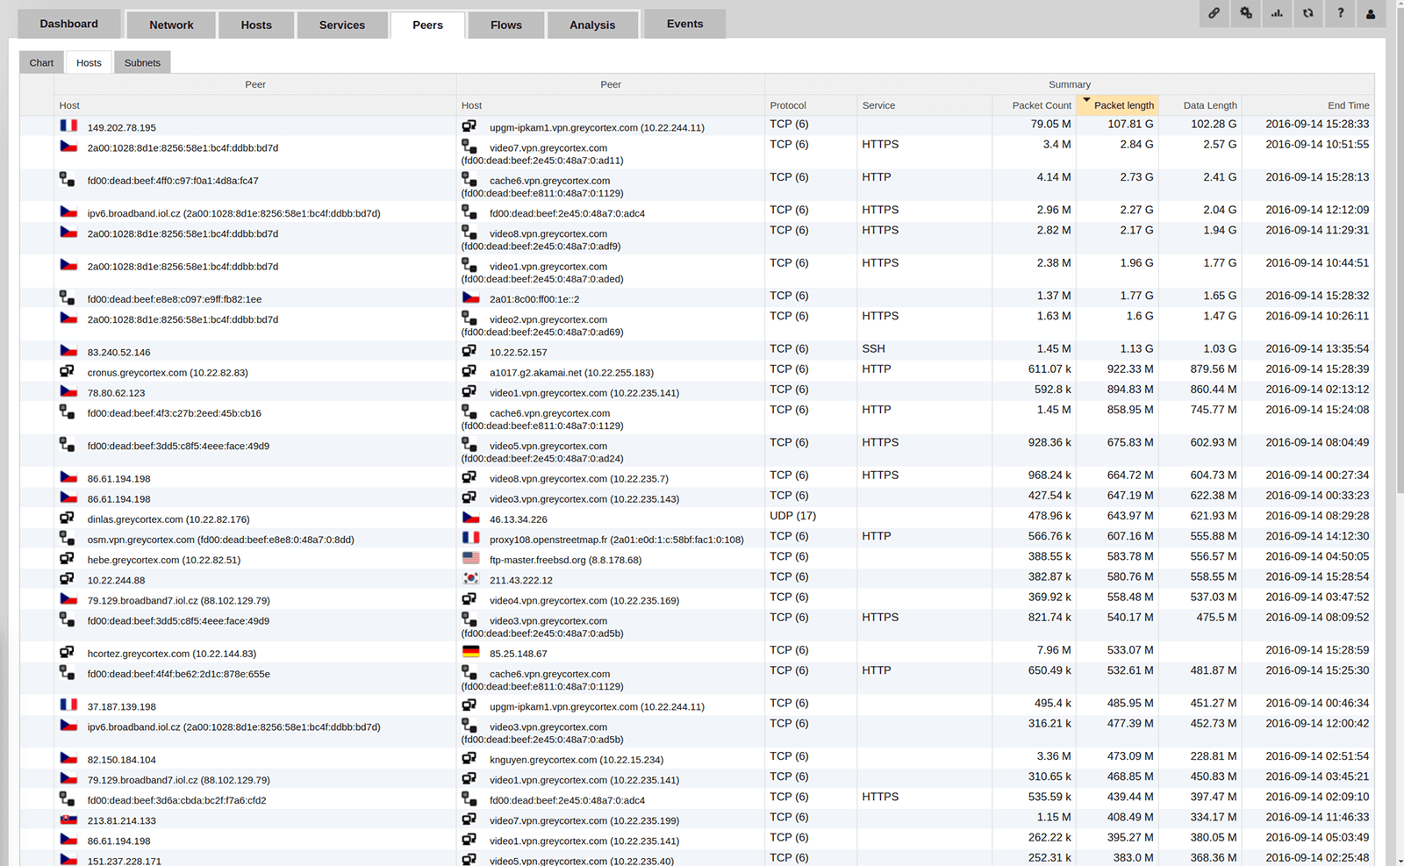Click host icon beside a1017.g2.akamai.net
Viewport: 1404px width, 866px height.
tap(469, 371)
